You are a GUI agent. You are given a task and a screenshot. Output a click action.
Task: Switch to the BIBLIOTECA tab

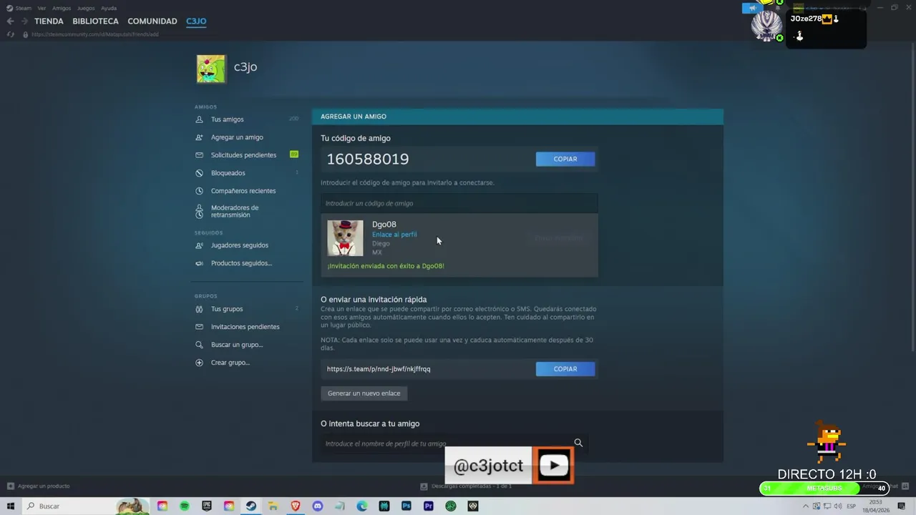pos(95,21)
